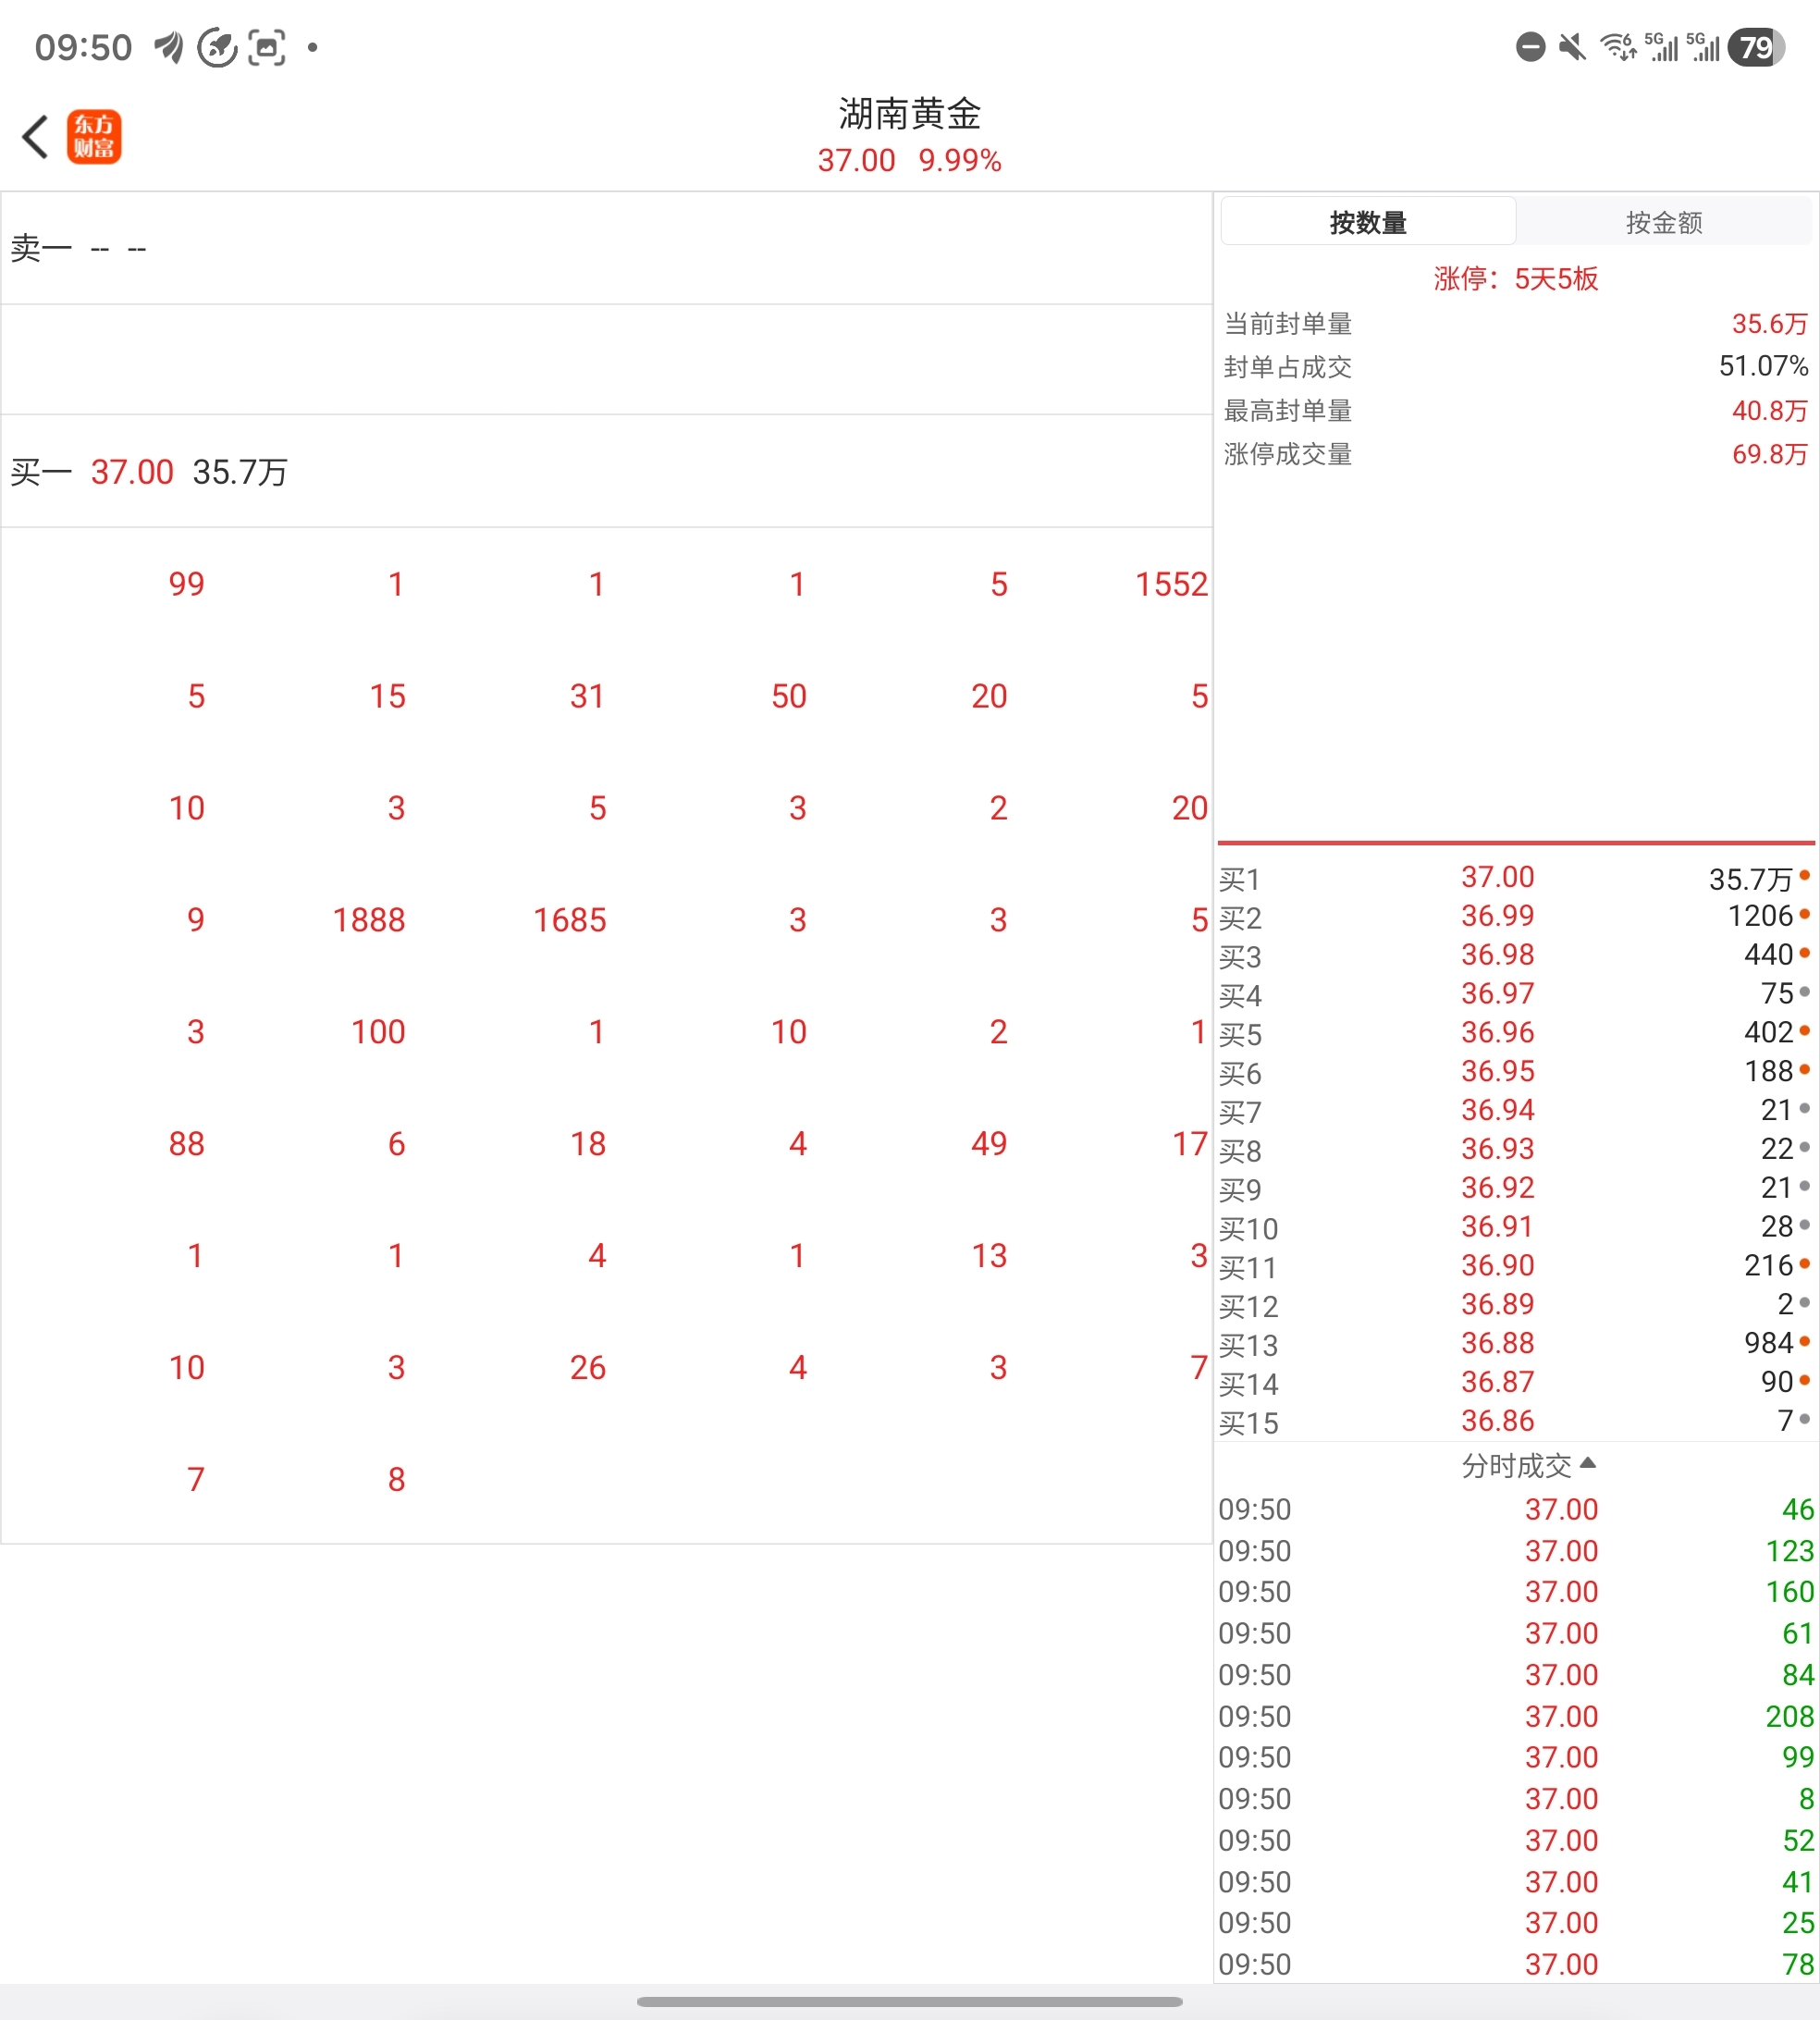Tap the back arrow icon
The width and height of the screenshot is (1820, 2020).
36,137
